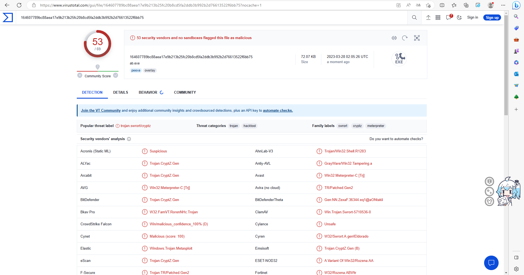Click the similar files comparison icon
The height and width of the screenshot is (275, 524).
[394, 38]
